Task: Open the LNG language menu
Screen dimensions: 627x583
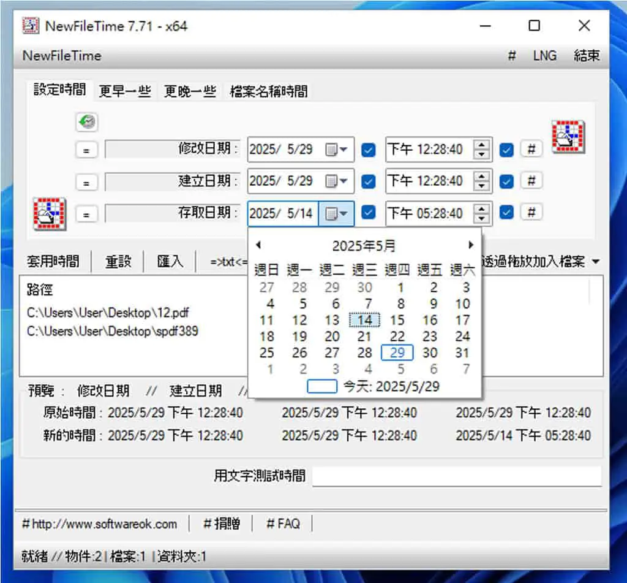Action: [544, 56]
